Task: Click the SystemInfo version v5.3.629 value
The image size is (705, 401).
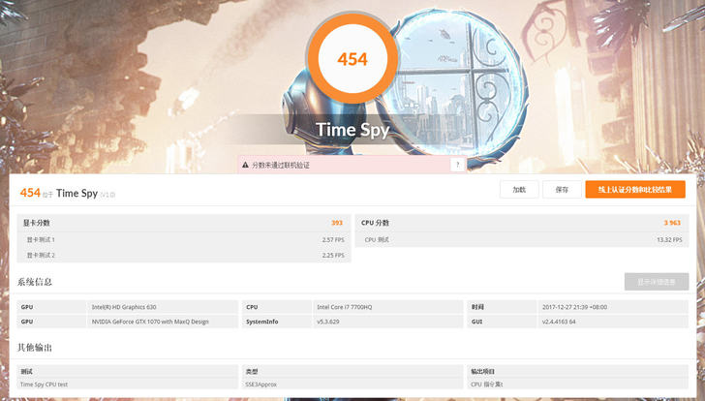Action: tap(328, 322)
